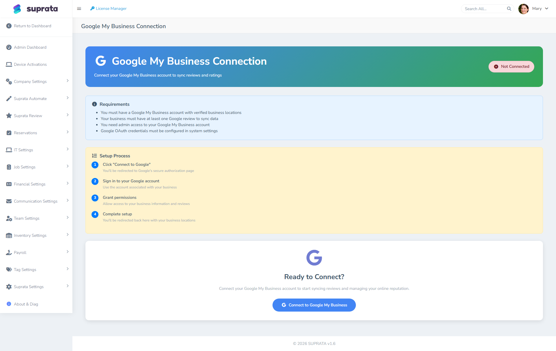Image resolution: width=556 pixels, height=351 pixels.
Task: Click Return to Dashboard link
Action: [x=32, y=26]
